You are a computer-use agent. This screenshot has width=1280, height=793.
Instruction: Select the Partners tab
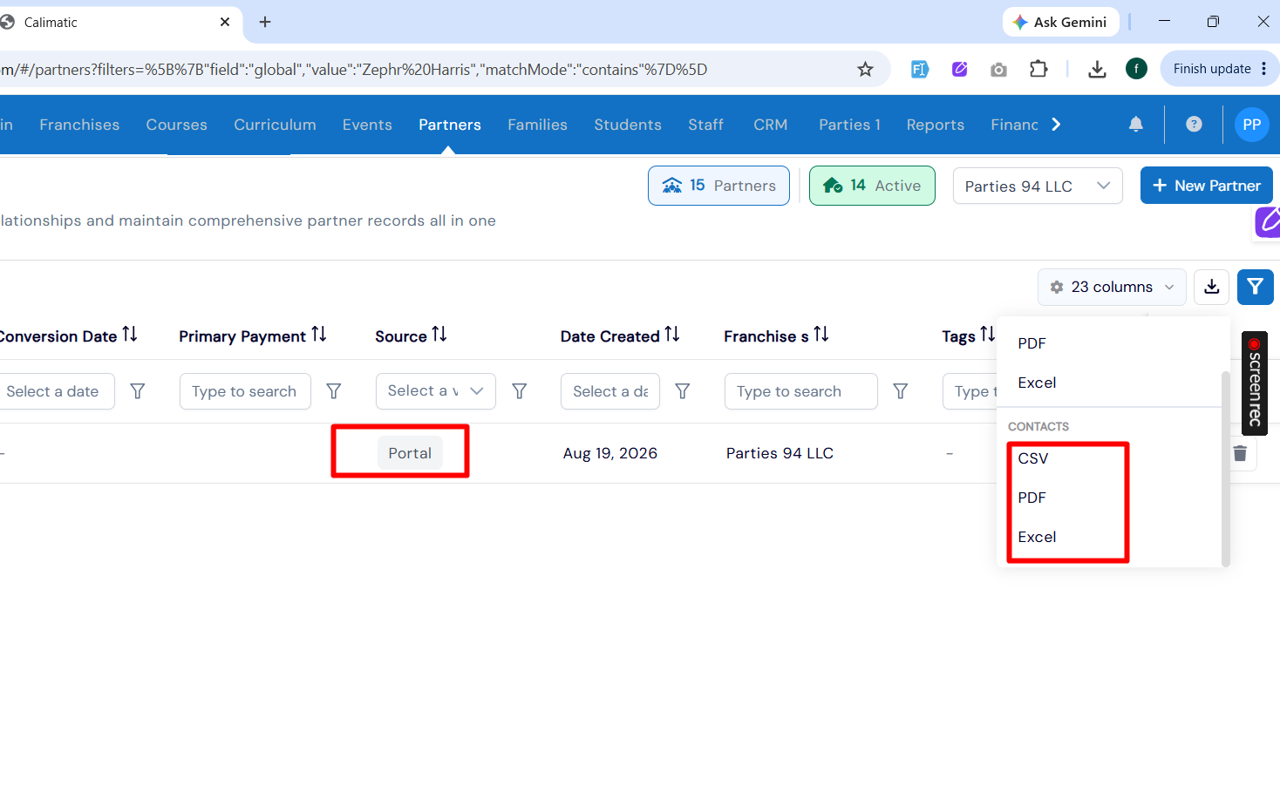(x=450, y=125)
